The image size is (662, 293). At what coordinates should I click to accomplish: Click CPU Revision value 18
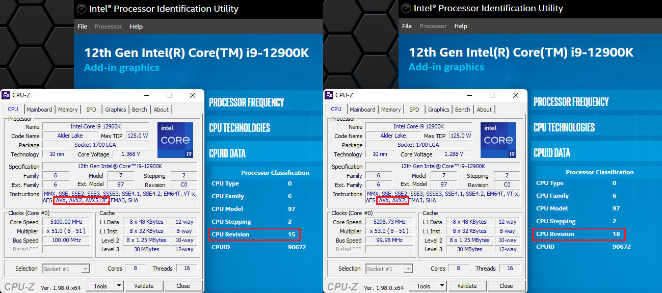point(616,234)
